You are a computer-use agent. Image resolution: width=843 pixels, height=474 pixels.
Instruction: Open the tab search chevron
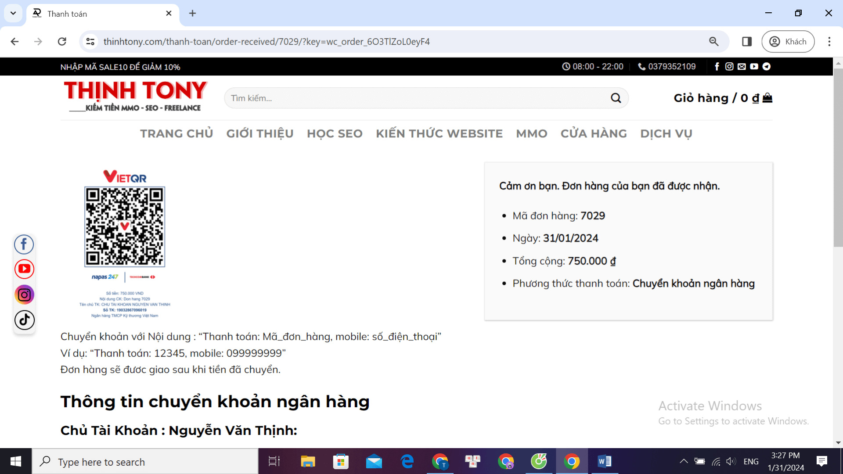pyautogui.click(x=13, y=13)
